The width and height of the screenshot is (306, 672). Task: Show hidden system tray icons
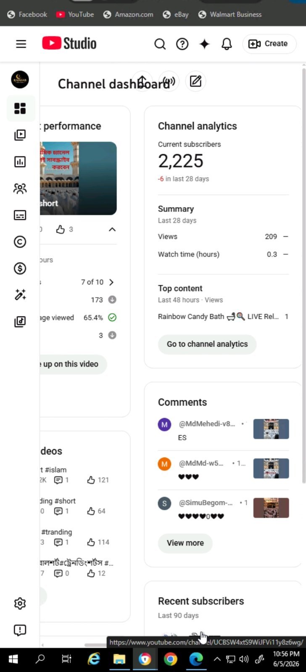[x=217, y=659]
